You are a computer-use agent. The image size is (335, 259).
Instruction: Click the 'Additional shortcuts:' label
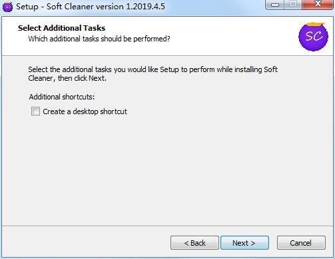click(62, 97)
